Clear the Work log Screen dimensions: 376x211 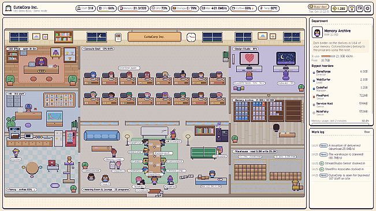[367, 132]
